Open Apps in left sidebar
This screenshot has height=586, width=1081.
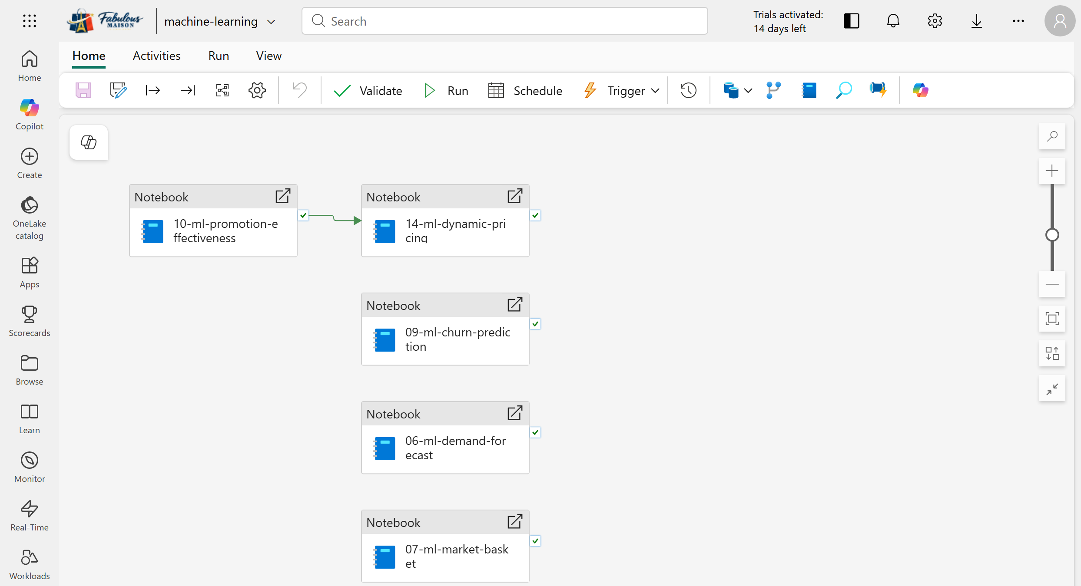[x=30, y=273]
